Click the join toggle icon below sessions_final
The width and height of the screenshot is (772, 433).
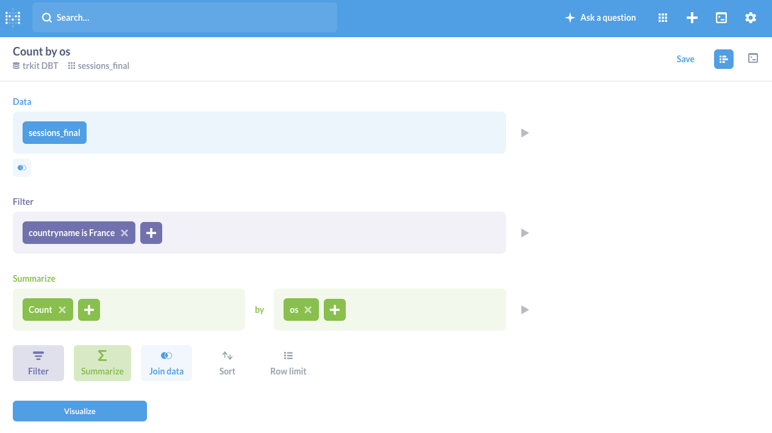(x=22, y=168)
